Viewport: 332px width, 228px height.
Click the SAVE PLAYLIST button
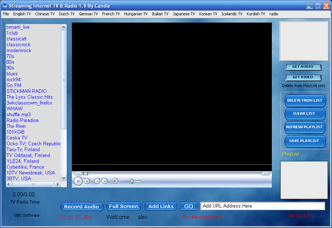(x=305, y=141)
